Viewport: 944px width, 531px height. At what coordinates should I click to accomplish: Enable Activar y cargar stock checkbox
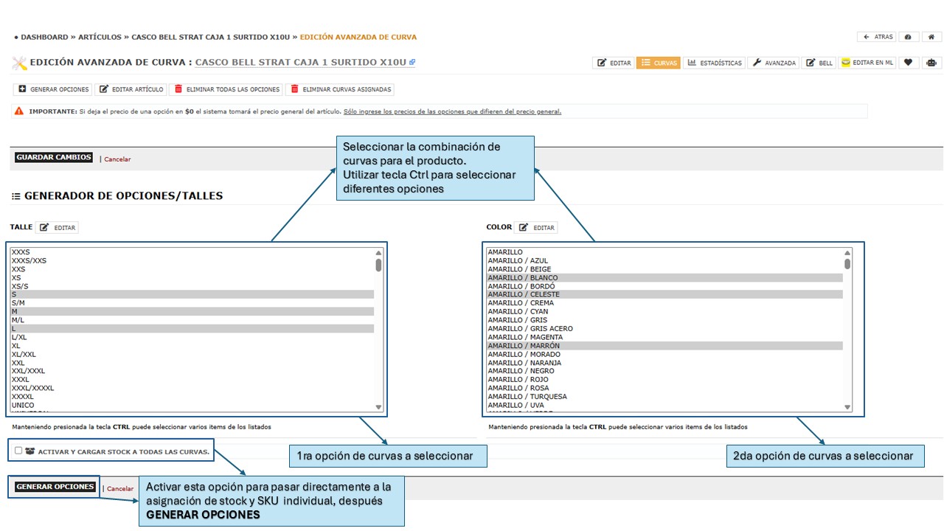pyautogui.click(x=18, y=451)
